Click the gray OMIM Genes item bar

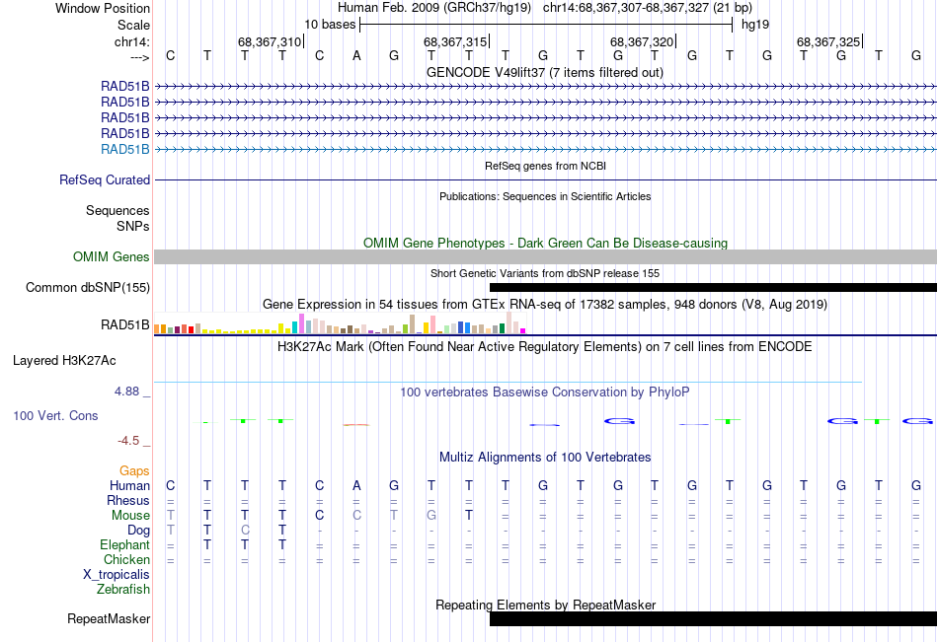point(545,257)
